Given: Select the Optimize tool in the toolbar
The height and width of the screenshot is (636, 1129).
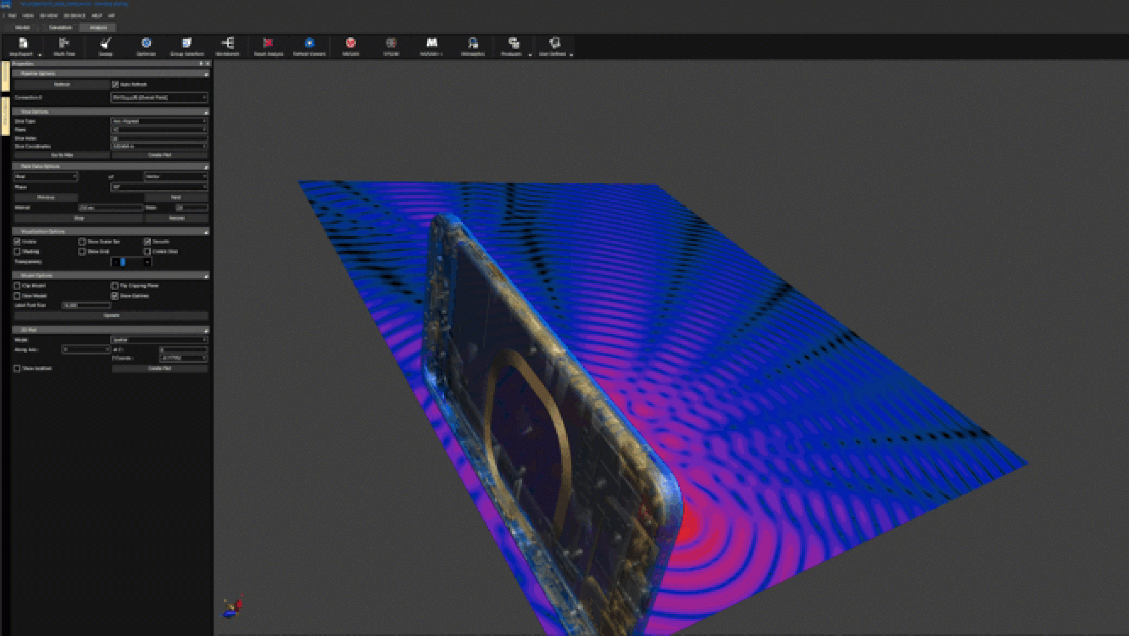Looking at the screenshot, I should pos(147,45).
